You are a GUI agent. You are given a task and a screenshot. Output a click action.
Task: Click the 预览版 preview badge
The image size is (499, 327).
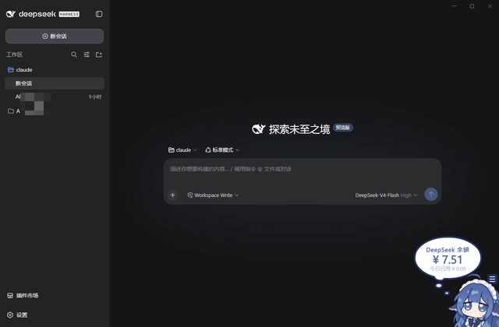[343, 128]
